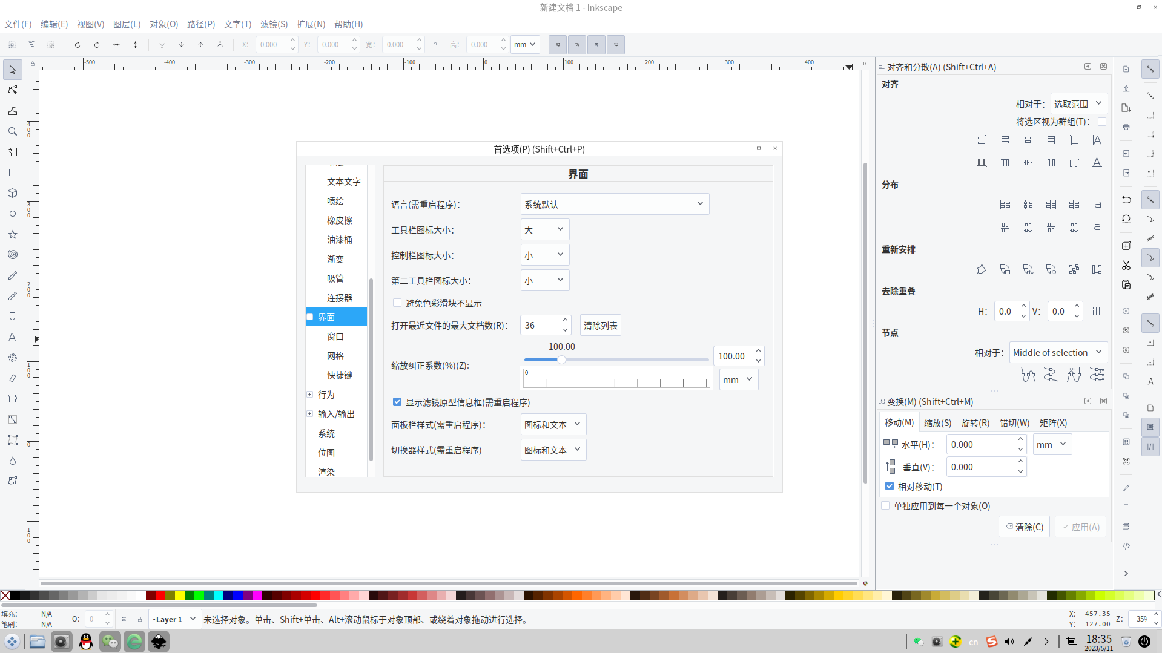Click the width-height lock icon
Screen dimensions: 1162x653
[435, 45]
